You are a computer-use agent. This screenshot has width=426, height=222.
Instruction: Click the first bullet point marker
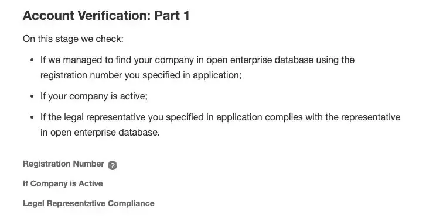click(32, 60)
